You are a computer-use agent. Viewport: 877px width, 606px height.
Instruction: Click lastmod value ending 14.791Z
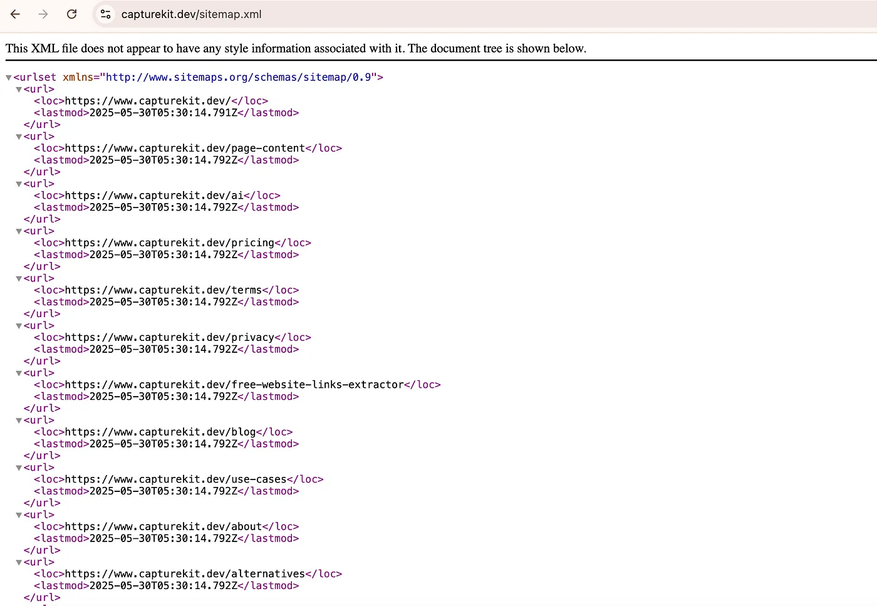click(x=163, y=113)
